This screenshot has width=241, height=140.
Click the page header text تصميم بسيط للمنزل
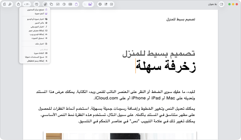181,19
